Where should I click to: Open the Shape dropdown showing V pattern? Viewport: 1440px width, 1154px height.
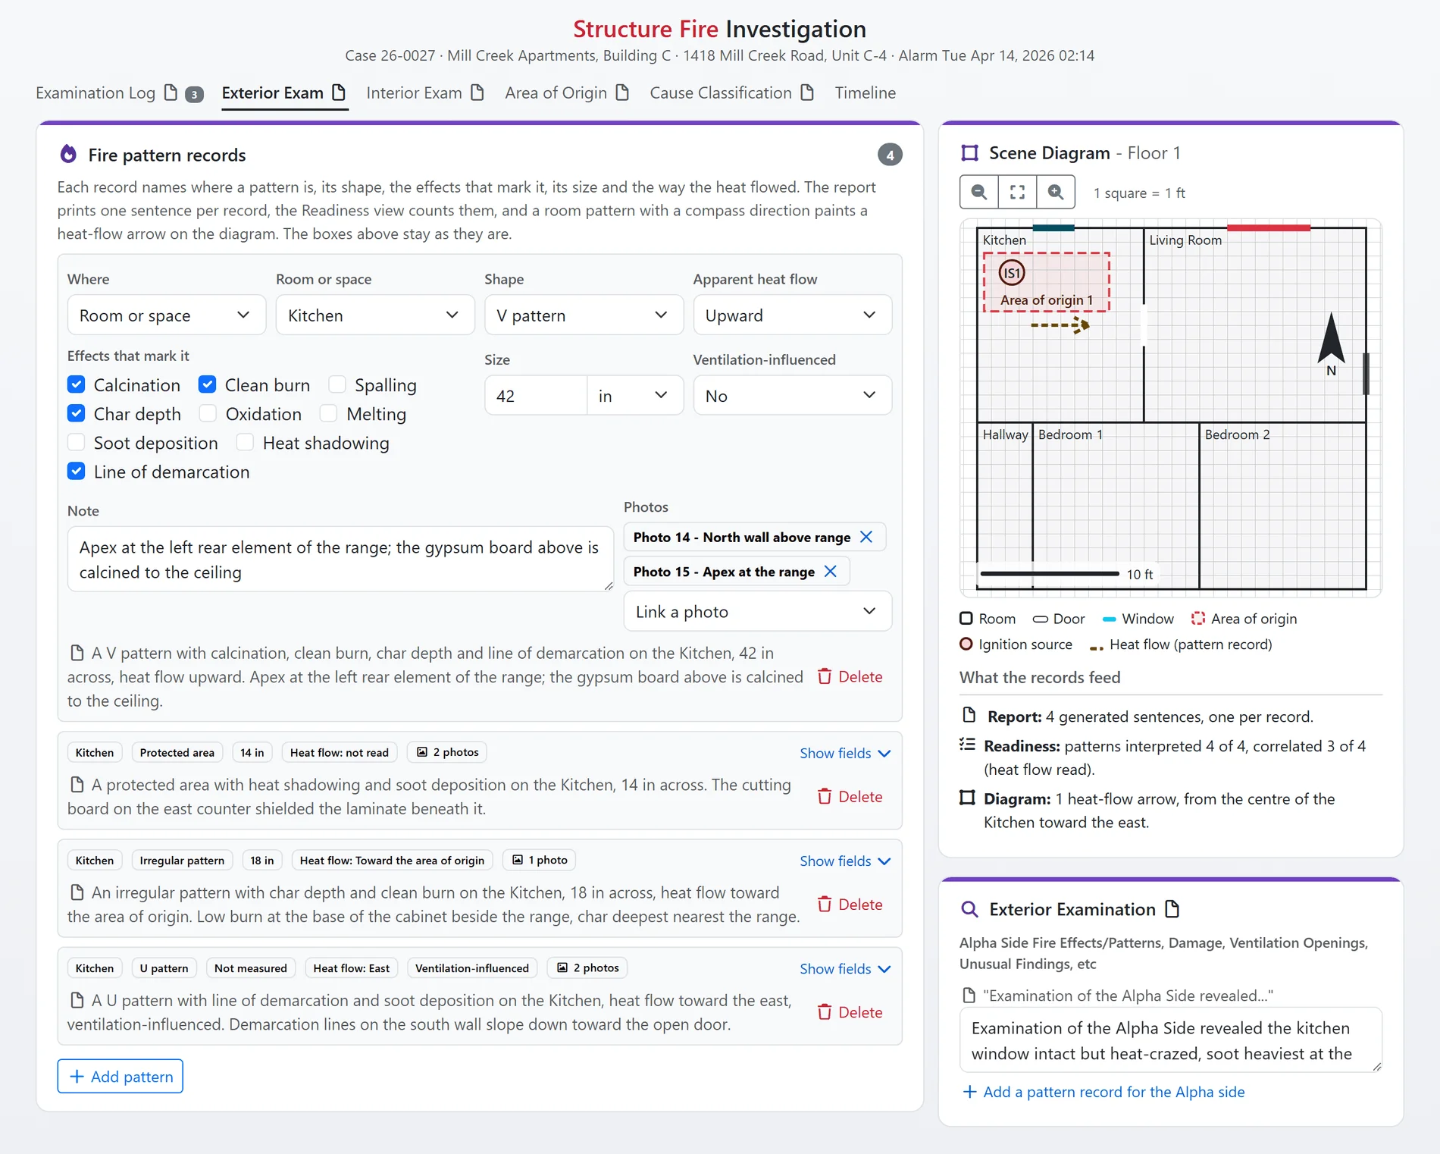[584, 315]
